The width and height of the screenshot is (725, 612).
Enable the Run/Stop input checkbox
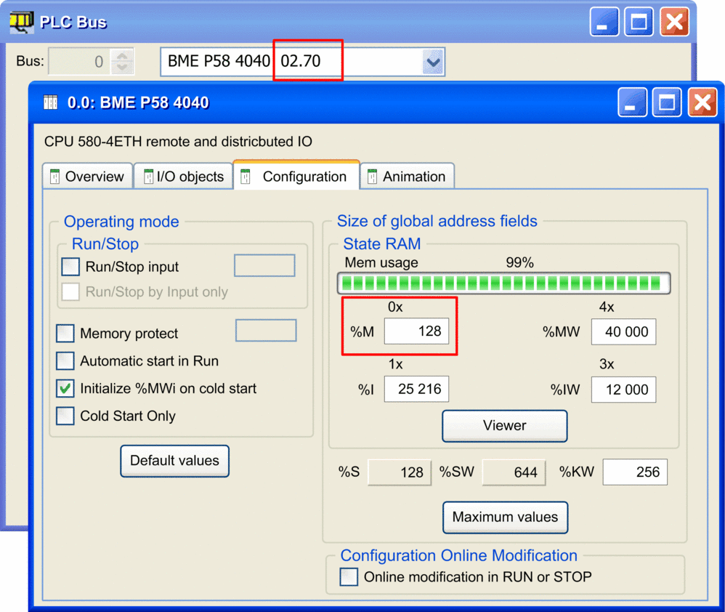[70, 267]
